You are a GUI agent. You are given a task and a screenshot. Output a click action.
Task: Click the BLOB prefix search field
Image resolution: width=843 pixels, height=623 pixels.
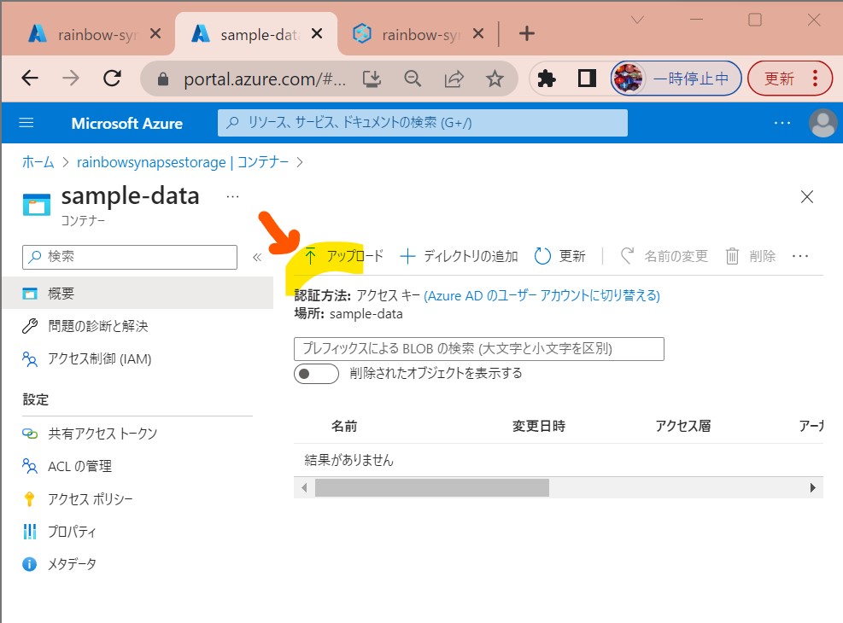[x=479, y=349]
